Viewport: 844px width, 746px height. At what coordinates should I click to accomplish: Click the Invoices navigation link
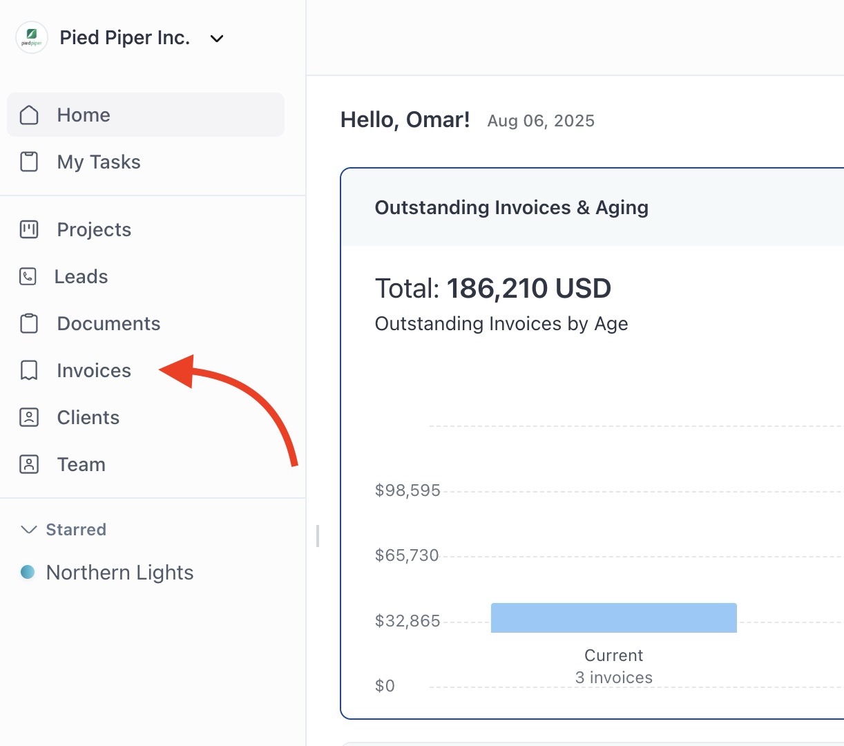click(93, 370)
